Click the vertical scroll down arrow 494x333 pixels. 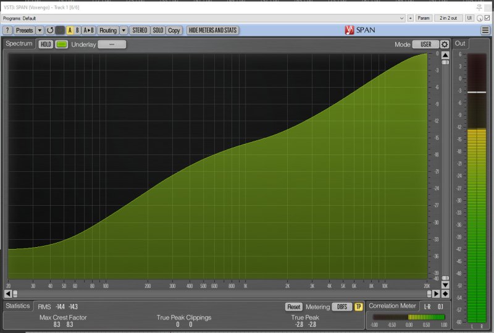[x=445, y=285]
